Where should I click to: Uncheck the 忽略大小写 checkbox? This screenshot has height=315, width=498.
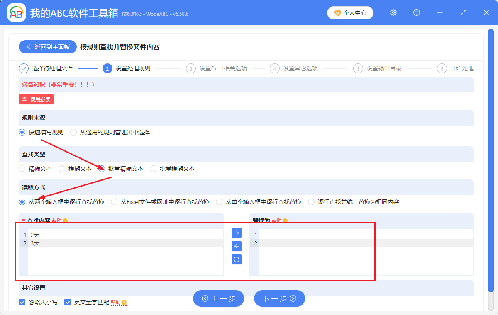pyautogui.click(x=22, y=302)
